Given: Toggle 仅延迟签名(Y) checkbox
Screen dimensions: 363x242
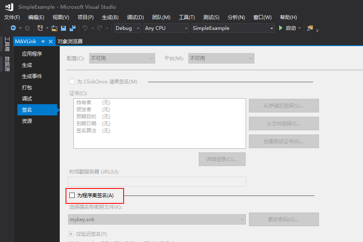Looking at the screenshot, I should click(x=71, y=234).
